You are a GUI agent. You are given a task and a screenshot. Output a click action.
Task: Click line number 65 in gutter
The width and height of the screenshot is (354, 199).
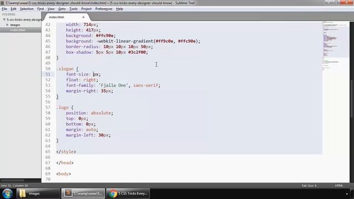48,151
